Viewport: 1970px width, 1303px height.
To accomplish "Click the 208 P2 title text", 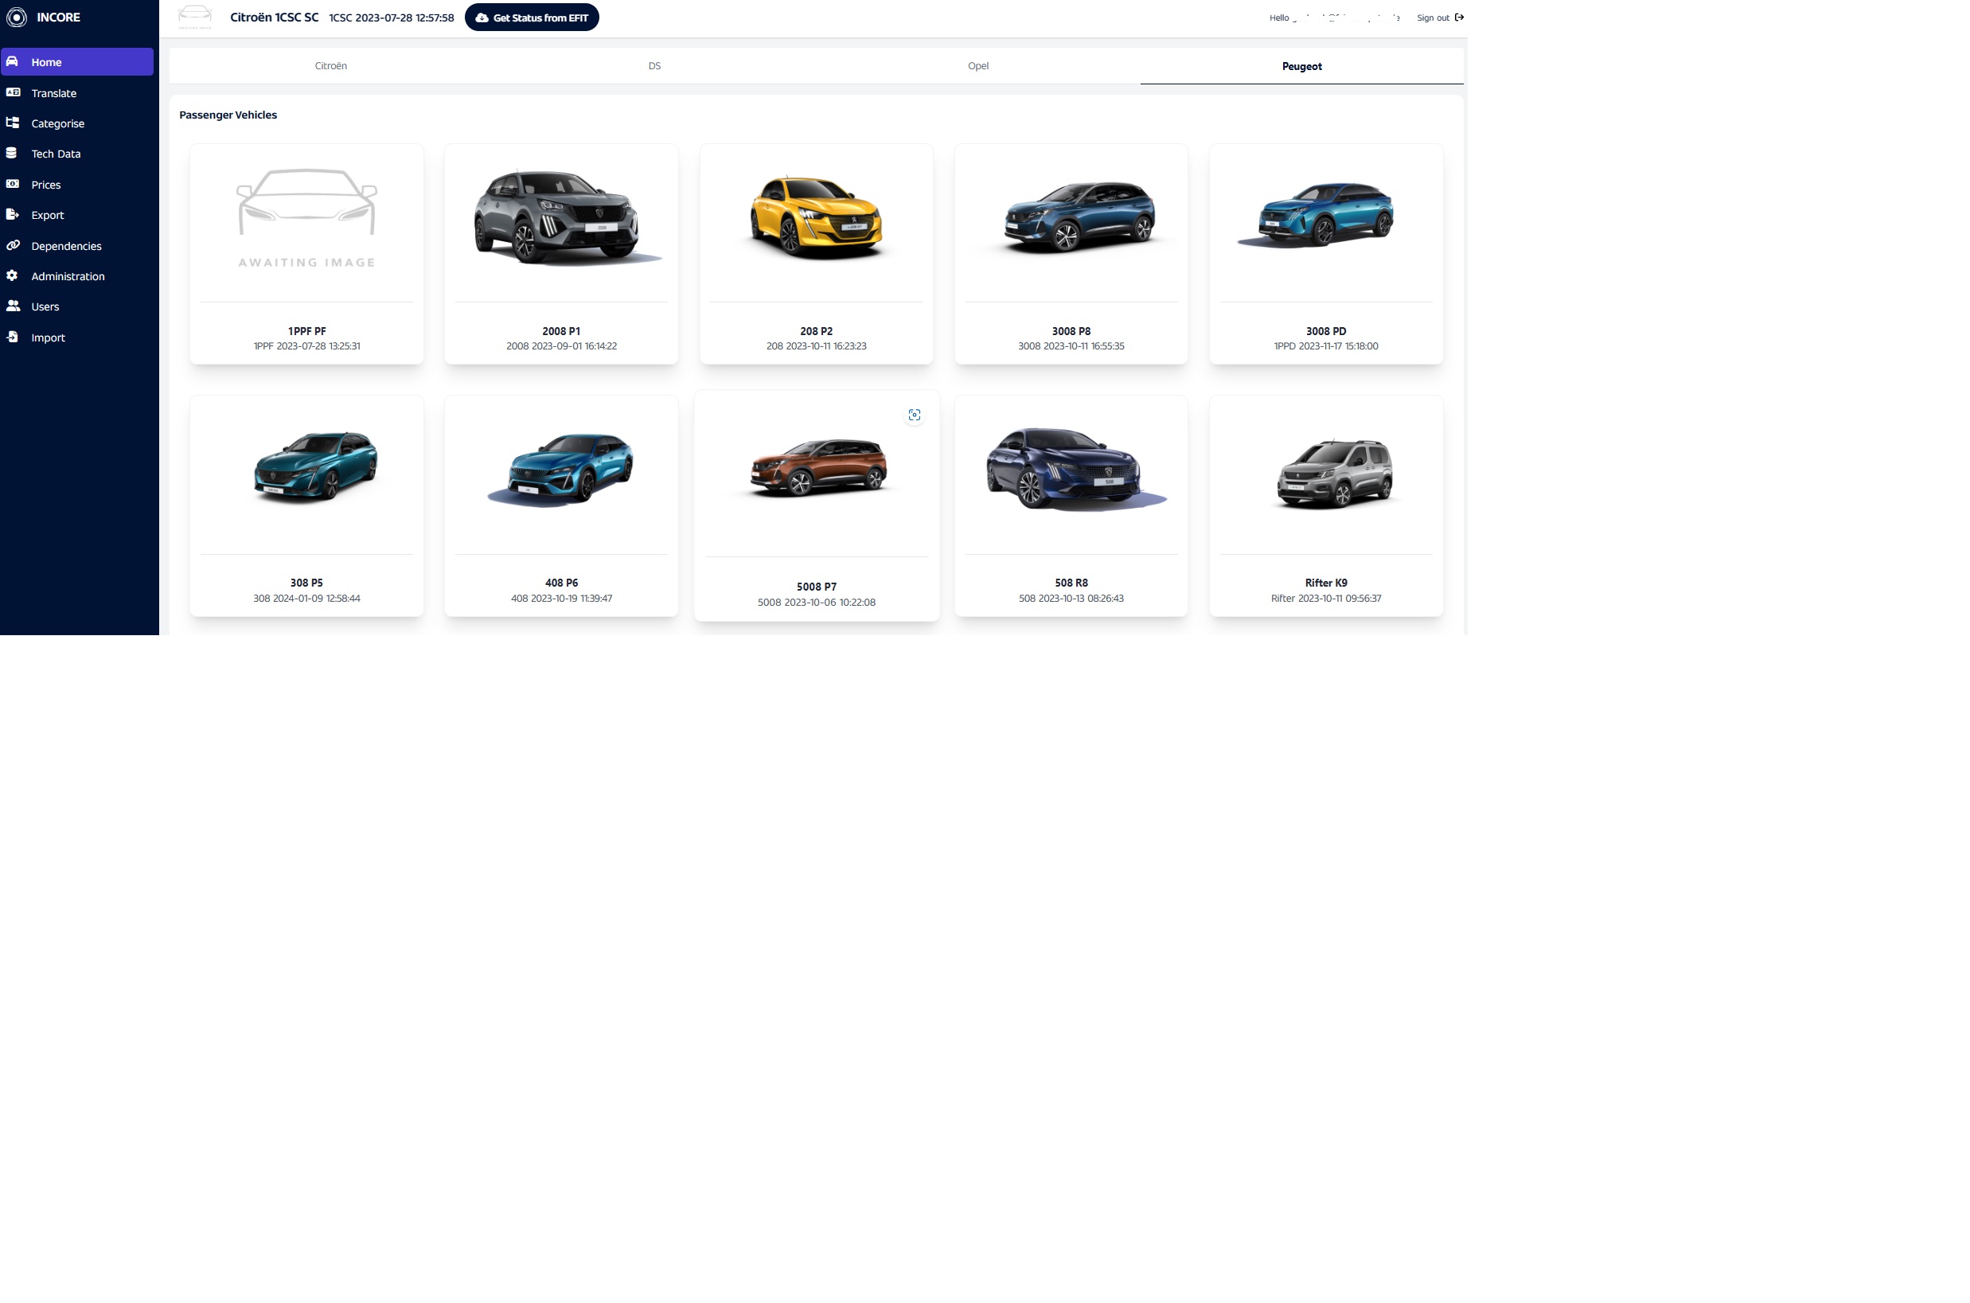I will 816,331.
